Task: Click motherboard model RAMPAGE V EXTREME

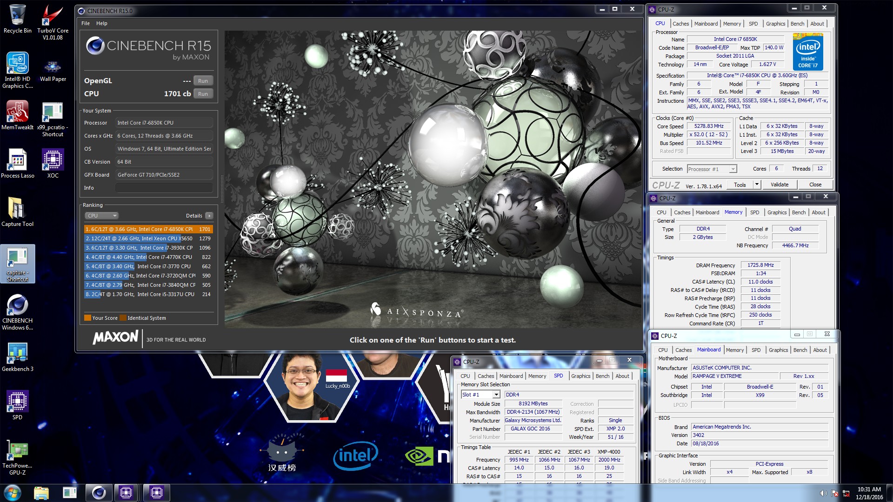Action: tap(734, 376)
